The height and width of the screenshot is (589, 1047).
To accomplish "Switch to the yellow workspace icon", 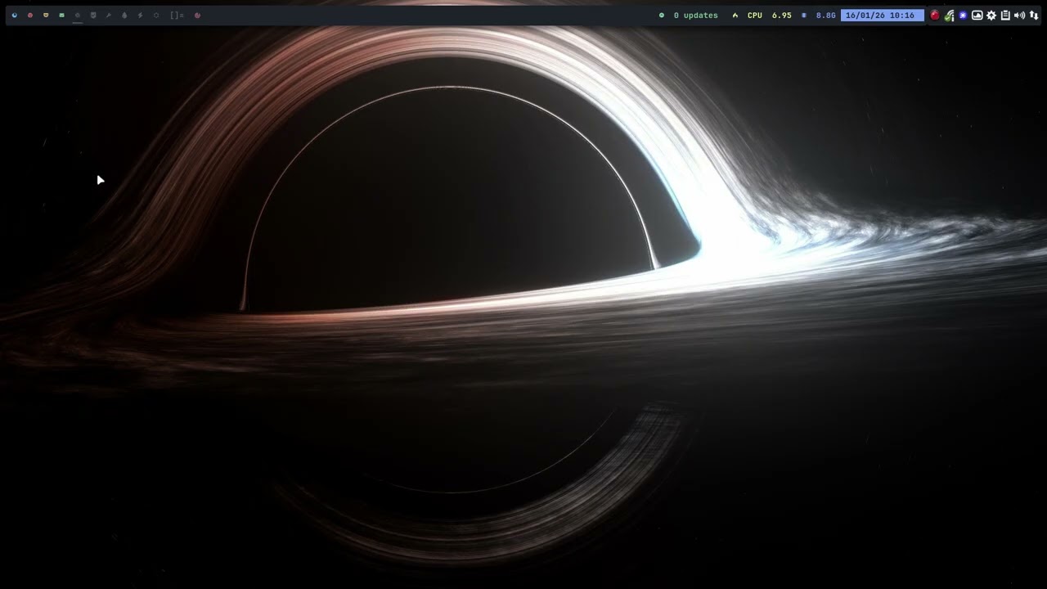I will click(46, 15).
